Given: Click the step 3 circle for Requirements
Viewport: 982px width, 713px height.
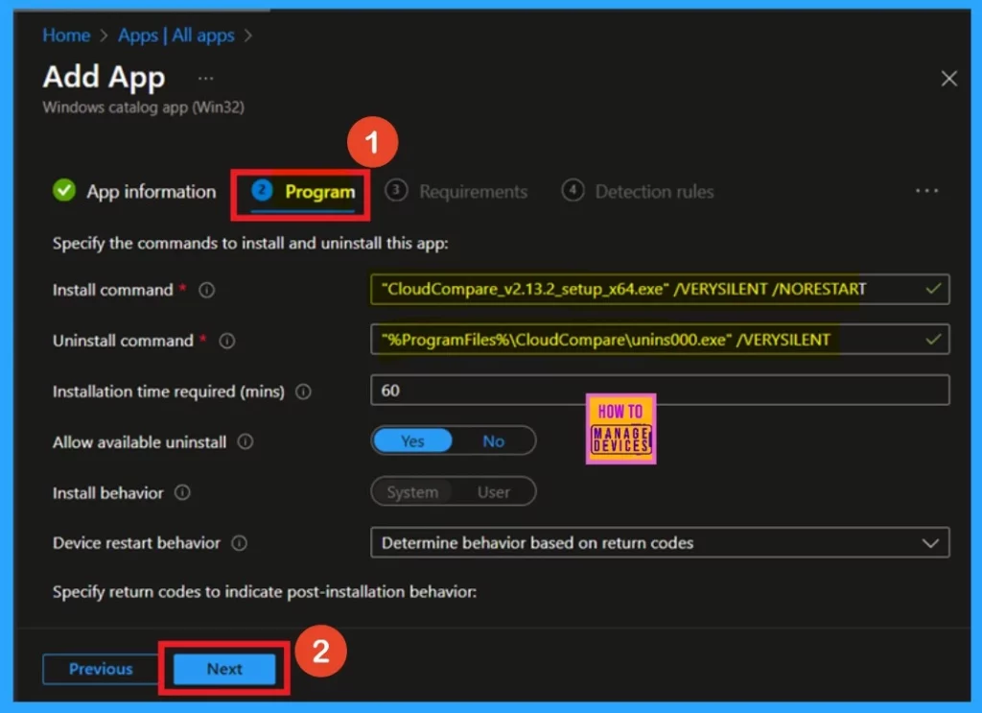Looking at the screenshot, I should 396,190.
